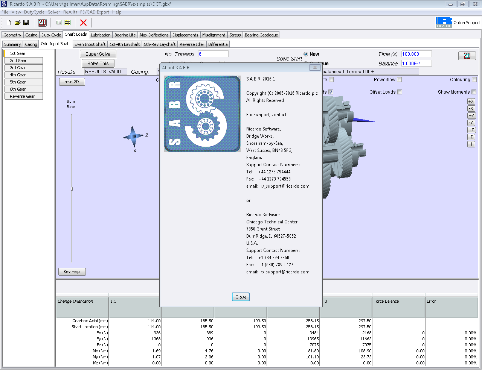Save the model using the floppy disk icon
The height and width of the screenshot is (370, 482).
[x=26, y=23]
